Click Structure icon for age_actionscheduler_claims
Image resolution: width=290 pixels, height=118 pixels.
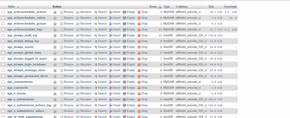(x=78, y=18)
